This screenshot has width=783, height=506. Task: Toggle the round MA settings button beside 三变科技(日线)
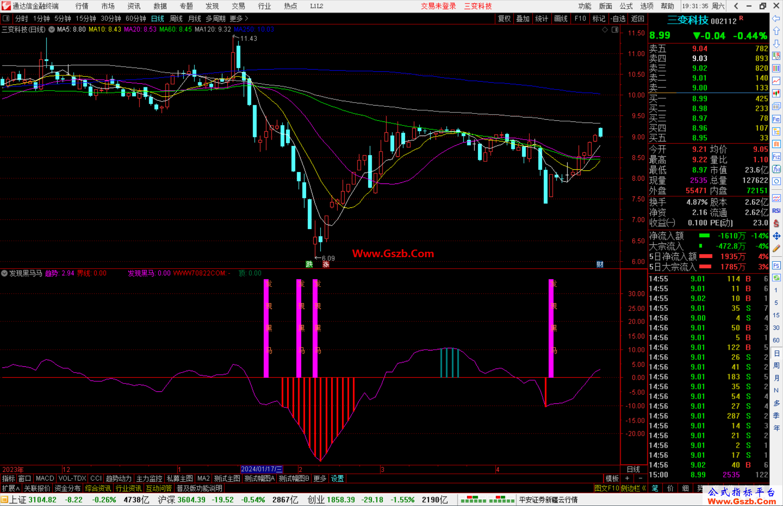tap(52, 29)
